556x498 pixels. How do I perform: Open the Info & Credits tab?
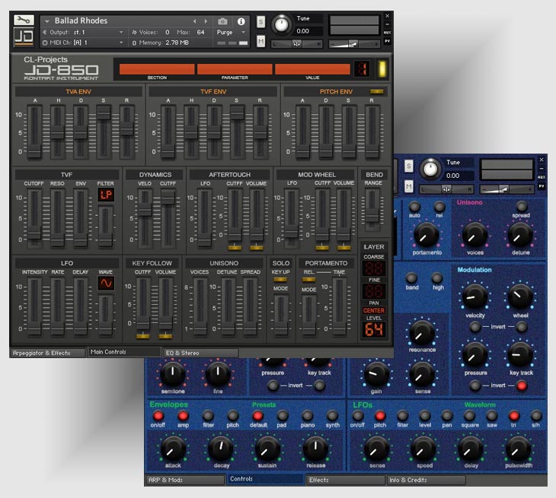click(x=425, y=480)
